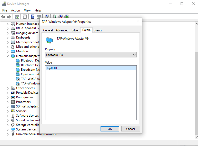Collapse the Network adapters node
Screen dimensions: 198x146
pos(8,56)
